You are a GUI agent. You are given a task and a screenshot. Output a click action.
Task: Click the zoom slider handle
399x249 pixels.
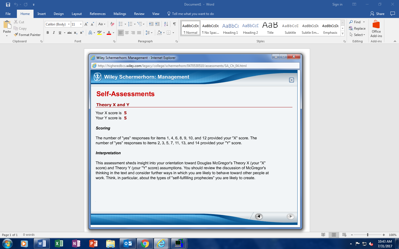[368, 235]
